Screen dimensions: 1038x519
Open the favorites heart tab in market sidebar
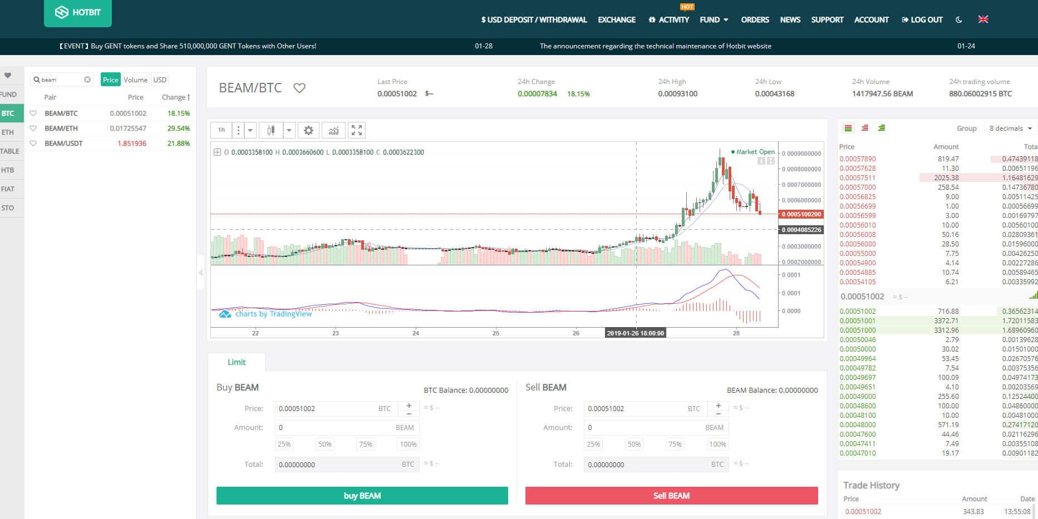(8, 76)
